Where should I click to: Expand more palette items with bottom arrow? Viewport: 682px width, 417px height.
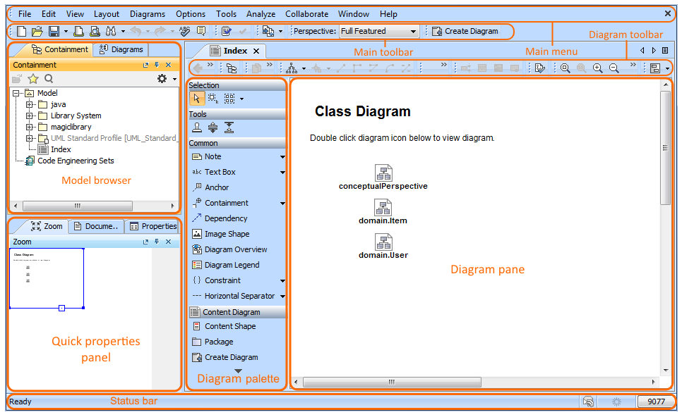click(x=238, y=371)
